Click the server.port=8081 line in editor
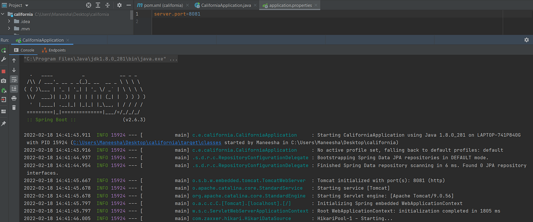This screenshot has width=533, height=222. click(x=177, y=14)
